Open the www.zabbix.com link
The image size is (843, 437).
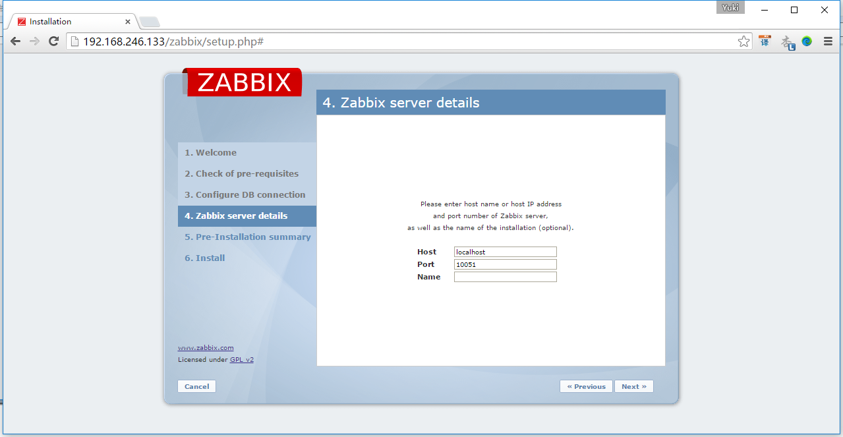206,348
